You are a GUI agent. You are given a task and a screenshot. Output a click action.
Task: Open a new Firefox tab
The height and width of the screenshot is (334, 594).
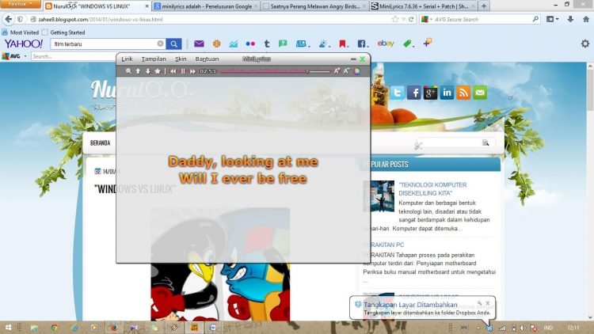pos(484,6)
